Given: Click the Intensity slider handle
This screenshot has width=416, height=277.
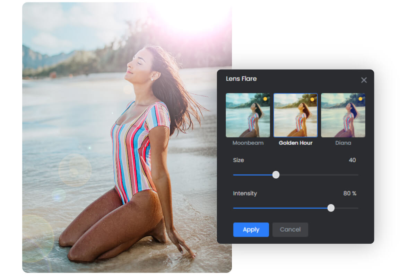Looking at the screenshot, I should 331,208.
